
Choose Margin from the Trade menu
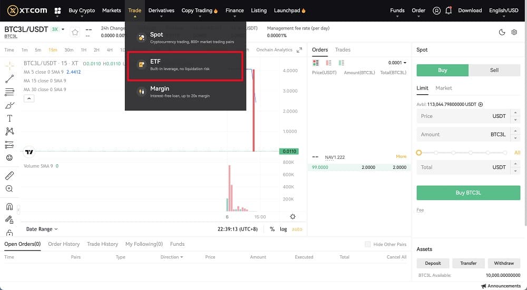[185, 92]
